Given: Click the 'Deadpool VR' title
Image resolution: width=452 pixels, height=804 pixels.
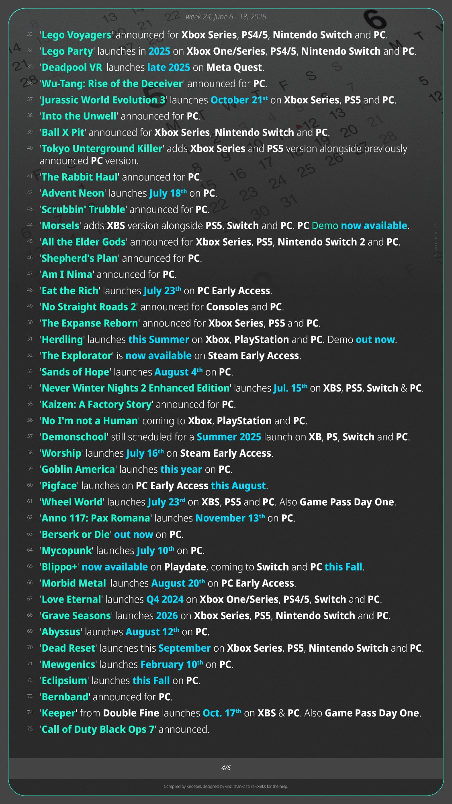Looking at the screenshot, I should [72, 68].
